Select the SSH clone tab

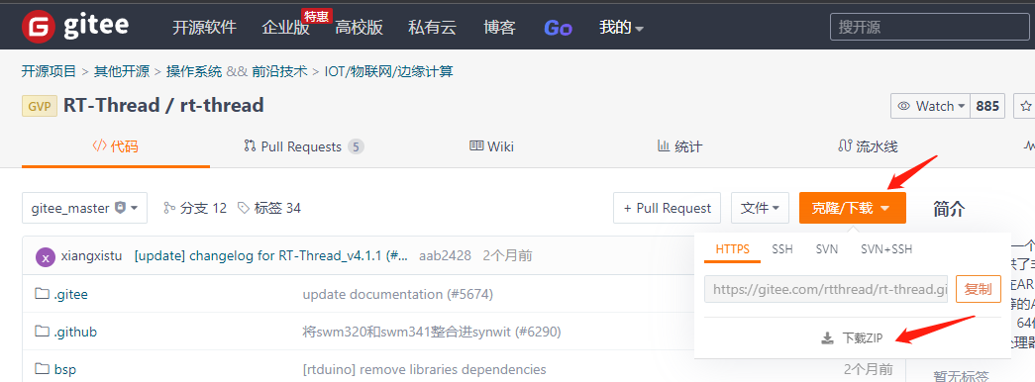(782, 249)
